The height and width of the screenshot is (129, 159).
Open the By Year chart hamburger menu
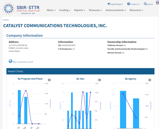pos(99,80)
